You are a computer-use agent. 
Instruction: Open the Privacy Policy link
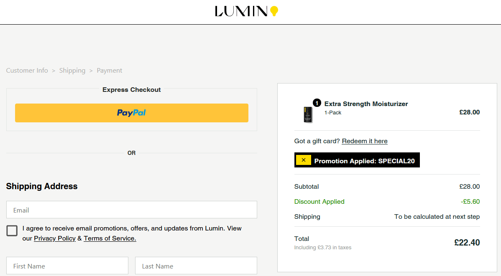coord(55,238)
